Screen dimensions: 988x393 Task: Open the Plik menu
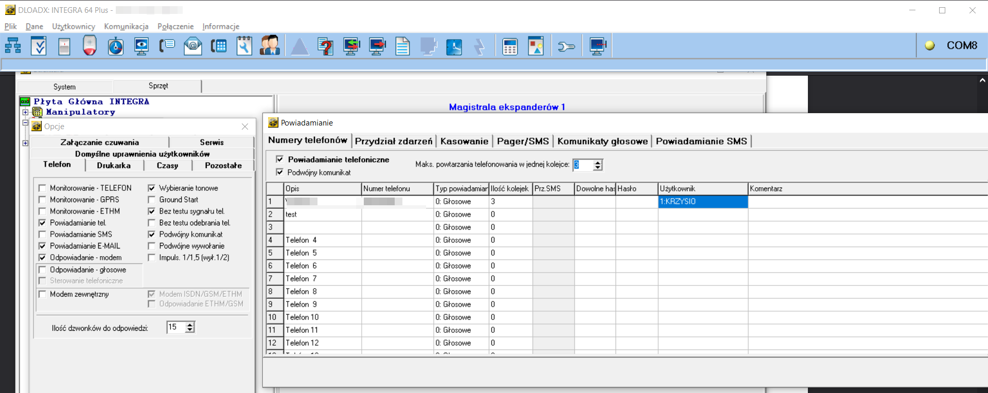[10, 26]
